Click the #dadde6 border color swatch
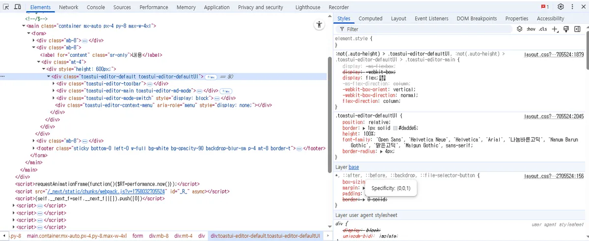The image size is (589, 241). 396,128
